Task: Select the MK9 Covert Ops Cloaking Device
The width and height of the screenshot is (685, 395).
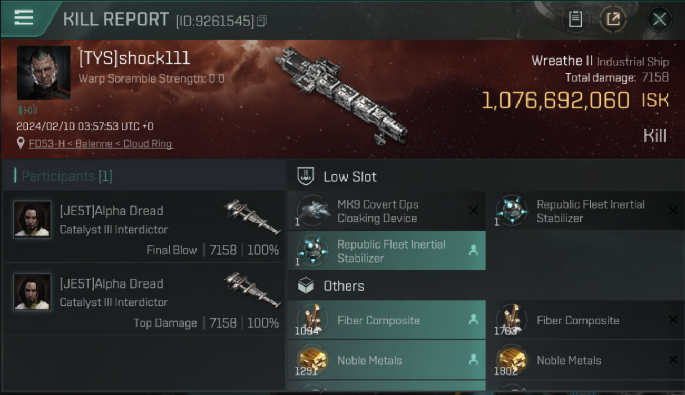Action: click(x=378, y=211)
